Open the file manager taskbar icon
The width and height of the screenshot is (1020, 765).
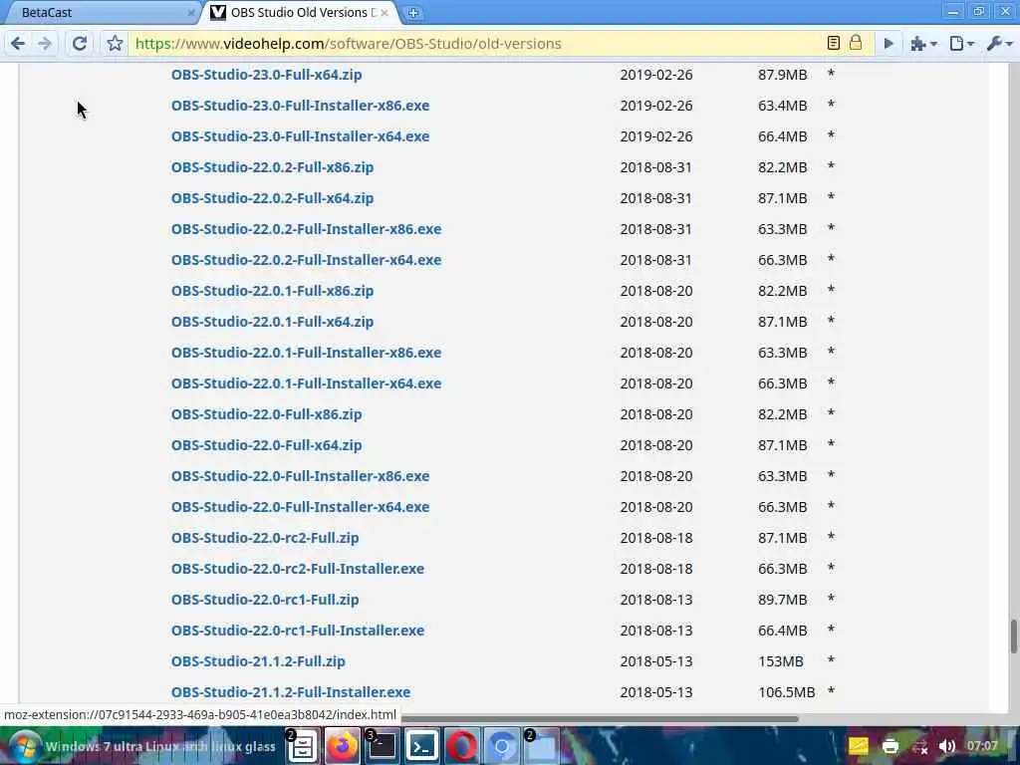point(303,746)
